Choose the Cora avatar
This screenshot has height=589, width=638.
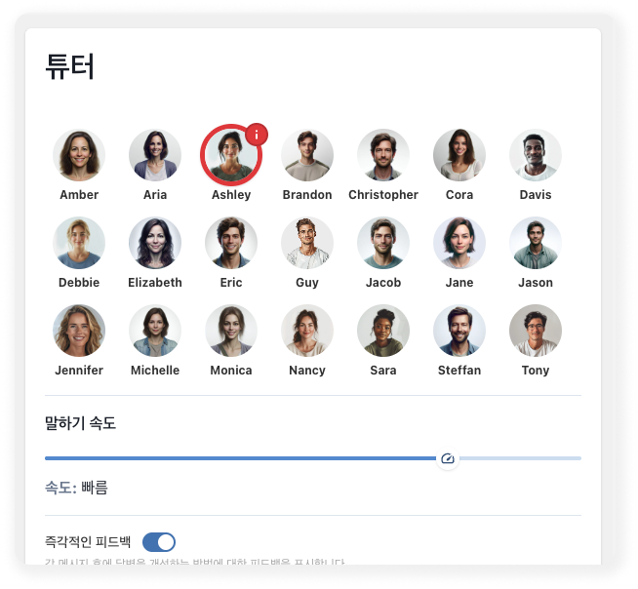click(x=459, y=155)
